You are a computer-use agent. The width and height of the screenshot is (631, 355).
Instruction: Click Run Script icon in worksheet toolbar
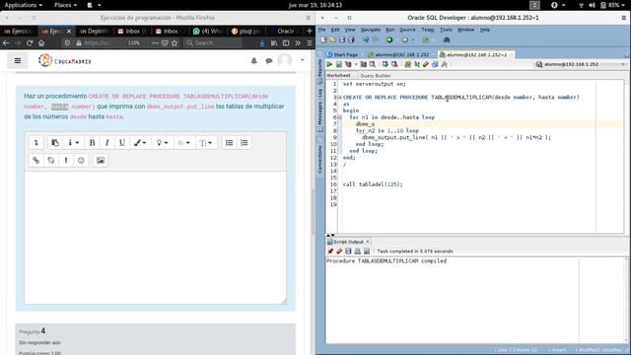tap(339, 64)
